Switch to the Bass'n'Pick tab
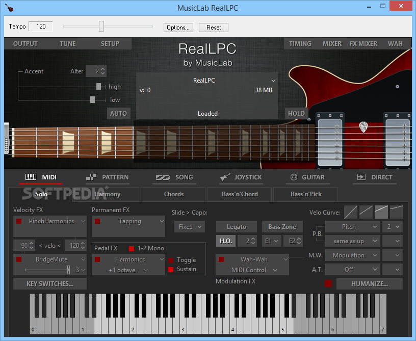 click(x=306, y=194)
